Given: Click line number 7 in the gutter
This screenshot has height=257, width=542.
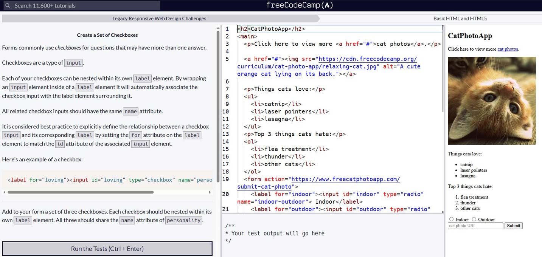Looking at the screenshot, I should pos(227,89).
